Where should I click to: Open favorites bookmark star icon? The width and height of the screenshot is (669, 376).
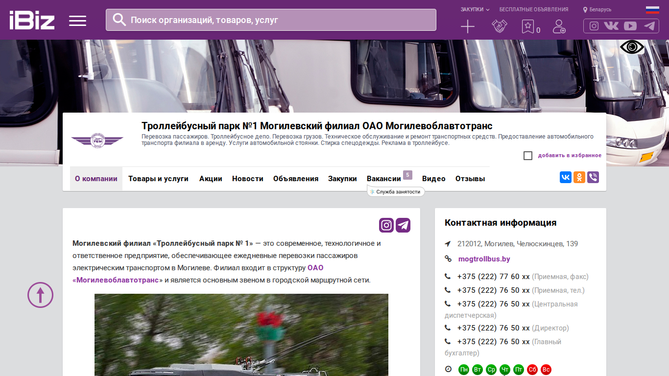pyautogui.click(x=528, y=26)
